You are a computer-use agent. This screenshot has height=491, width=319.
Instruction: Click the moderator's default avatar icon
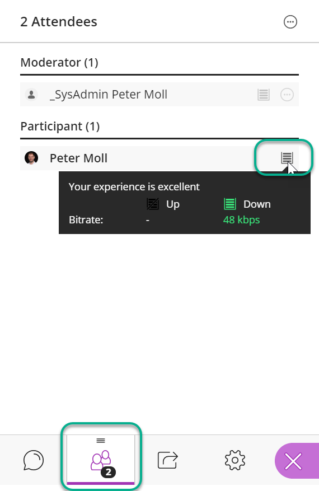coord(31,95)
